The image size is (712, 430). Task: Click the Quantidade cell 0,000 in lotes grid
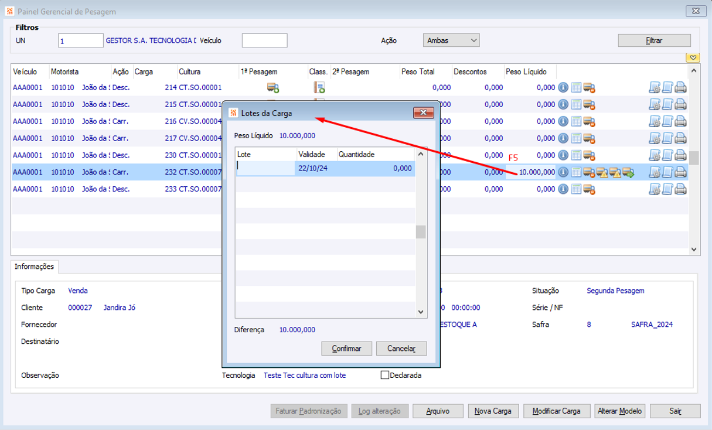376,168
